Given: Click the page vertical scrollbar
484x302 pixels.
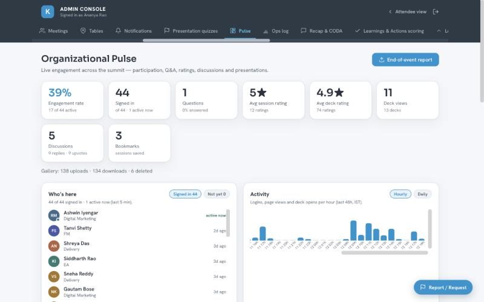Looking at the screenshot, I should [482, 51].
